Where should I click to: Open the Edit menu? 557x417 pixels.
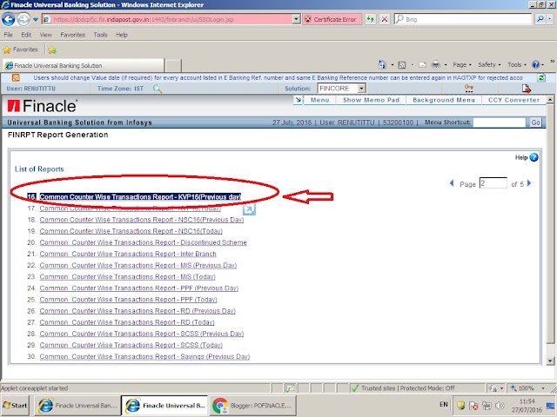(x=26, y=35)
